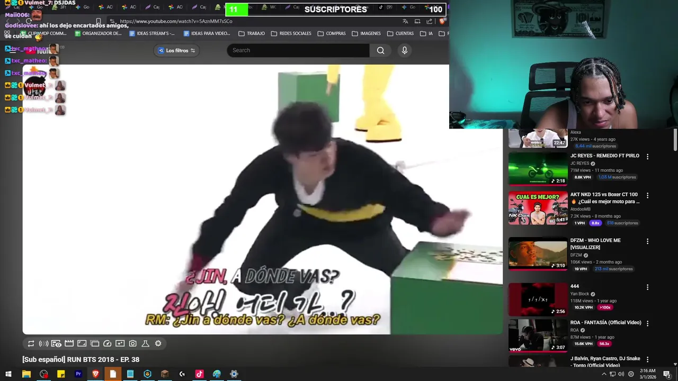Image resolution: width=678 pixels, height=381 pixels.
Task: Open the Logitech G Hub taskbar icon
Action: tap(182, 374)
